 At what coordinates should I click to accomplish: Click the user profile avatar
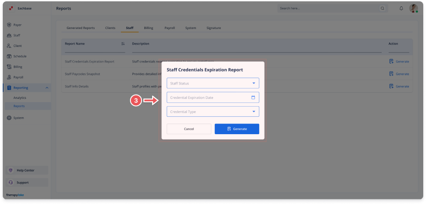(413, 8)
